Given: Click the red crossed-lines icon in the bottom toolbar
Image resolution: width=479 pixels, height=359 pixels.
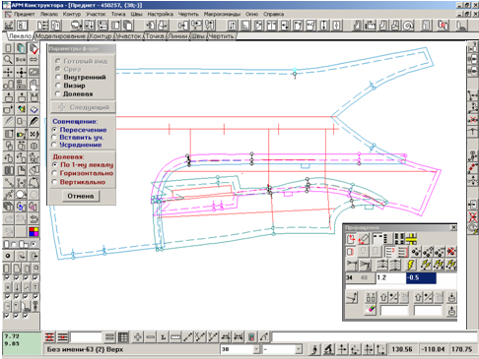Looking at the screenshot, I should click(49, 336).
